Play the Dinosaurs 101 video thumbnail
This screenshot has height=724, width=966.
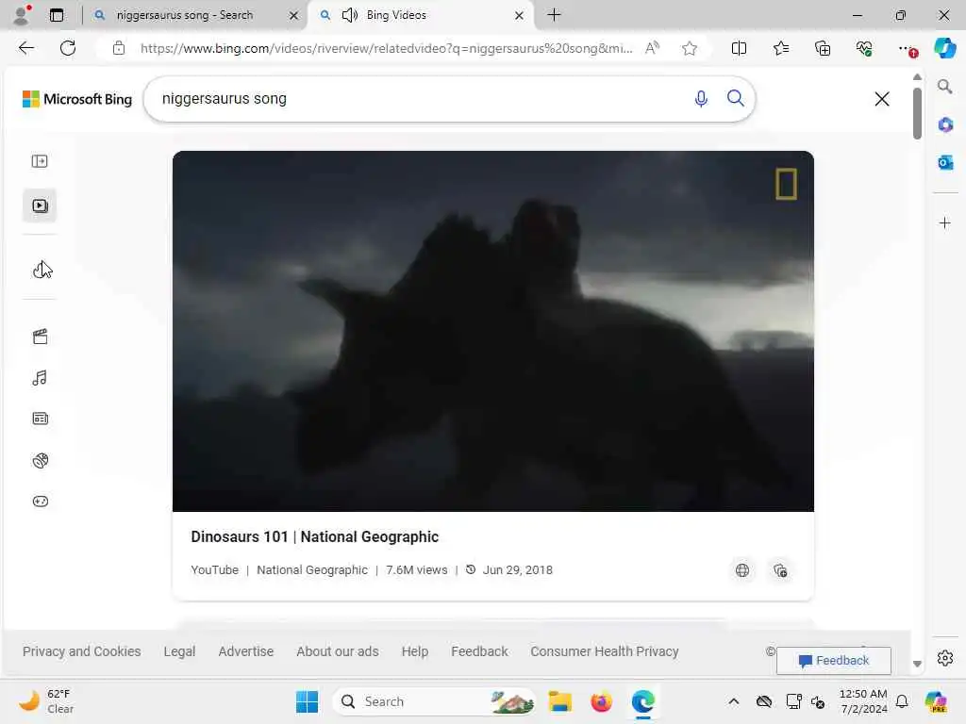pyautogui.click(x=492, y=331)
